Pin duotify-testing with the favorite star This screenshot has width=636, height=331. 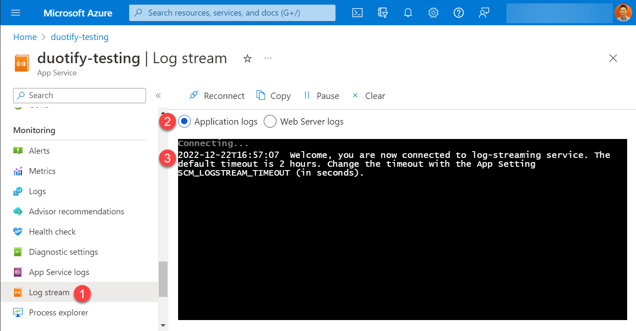tap(248, 59)
